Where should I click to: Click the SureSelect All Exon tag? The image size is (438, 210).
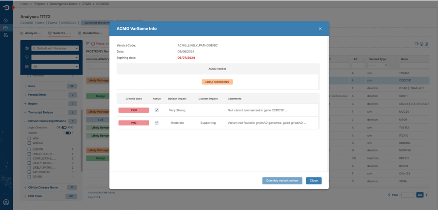98,23
